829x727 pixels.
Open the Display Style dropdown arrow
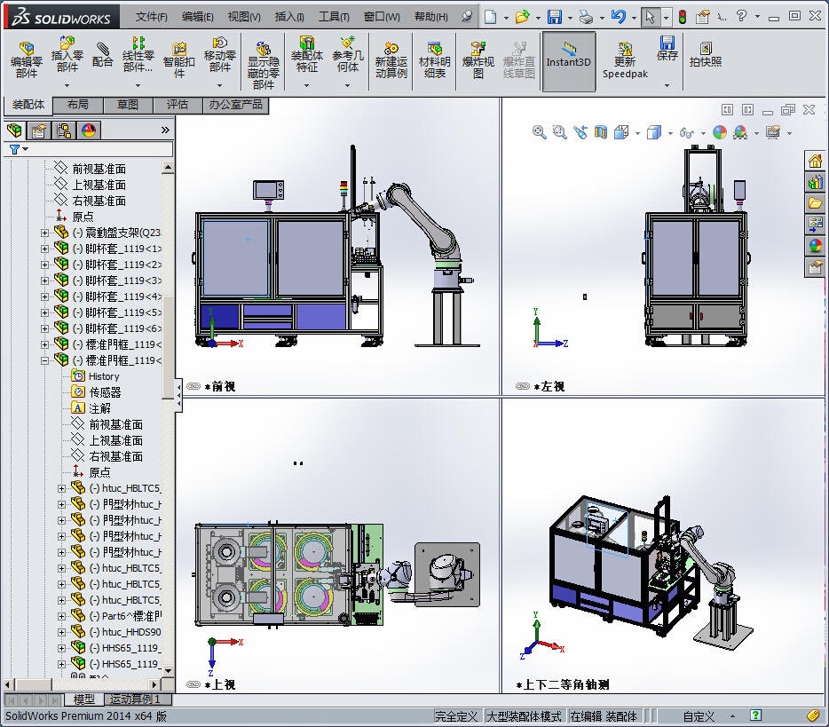(x=670, y=133)
